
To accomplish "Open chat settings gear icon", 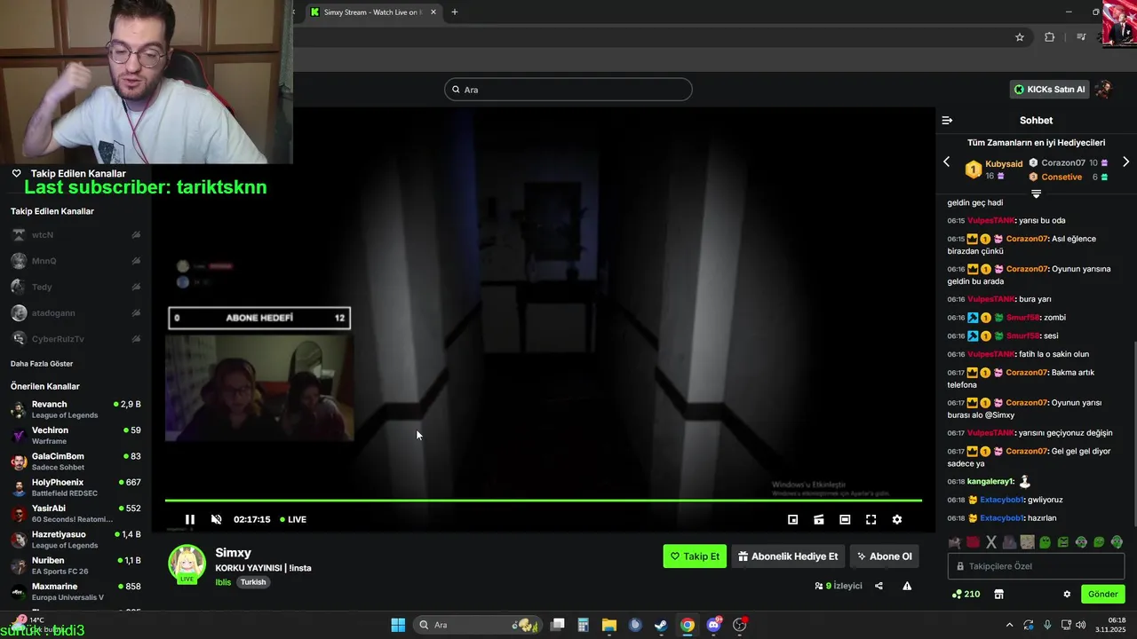I will 1067,594.
